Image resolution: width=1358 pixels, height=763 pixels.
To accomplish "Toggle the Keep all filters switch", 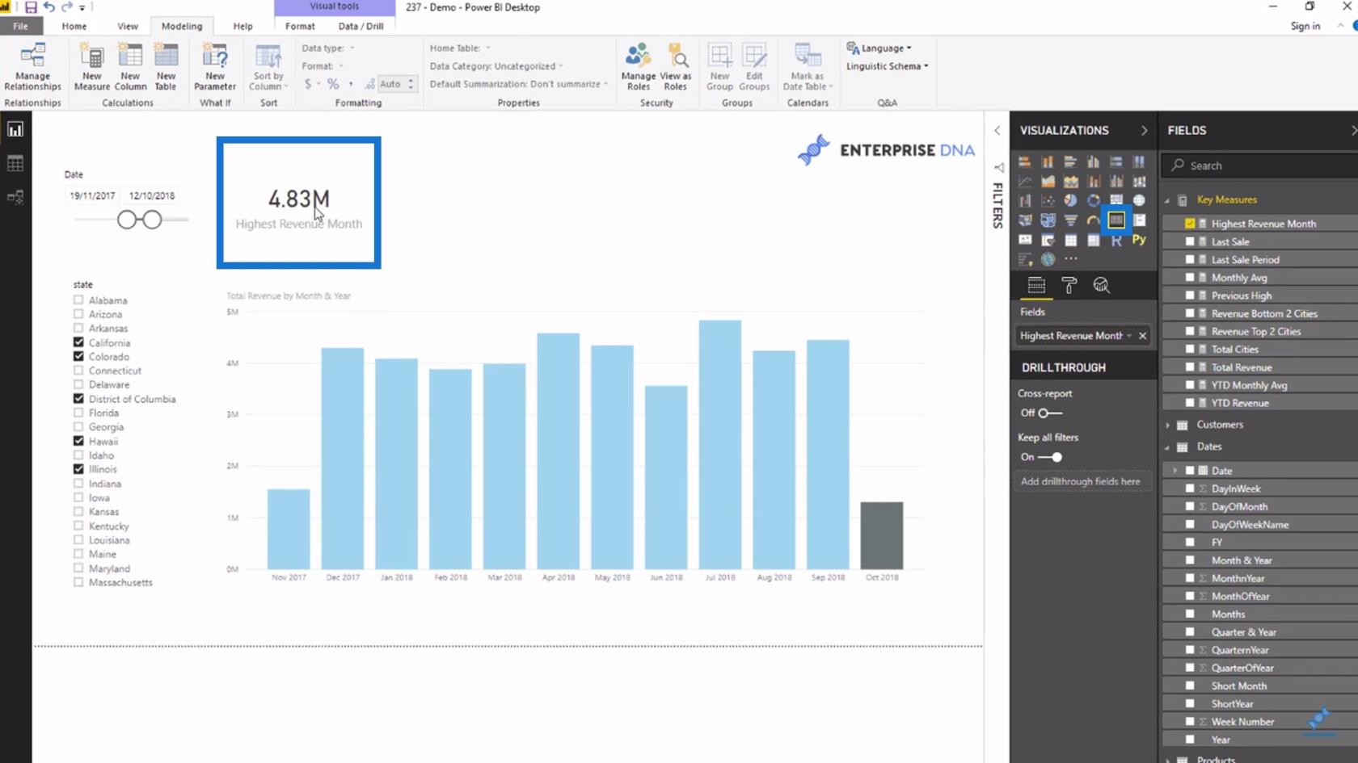I will [1050, 457].
